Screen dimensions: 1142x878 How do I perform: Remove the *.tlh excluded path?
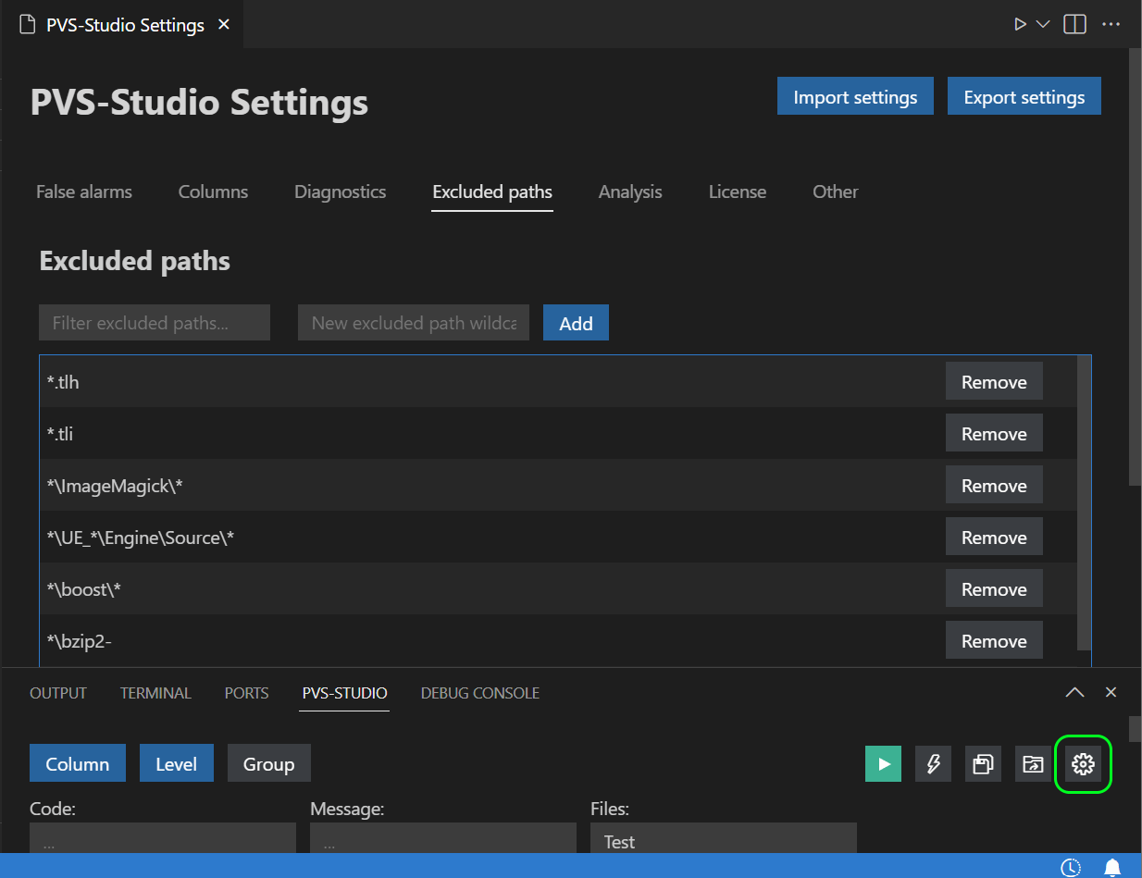[994, 381]
